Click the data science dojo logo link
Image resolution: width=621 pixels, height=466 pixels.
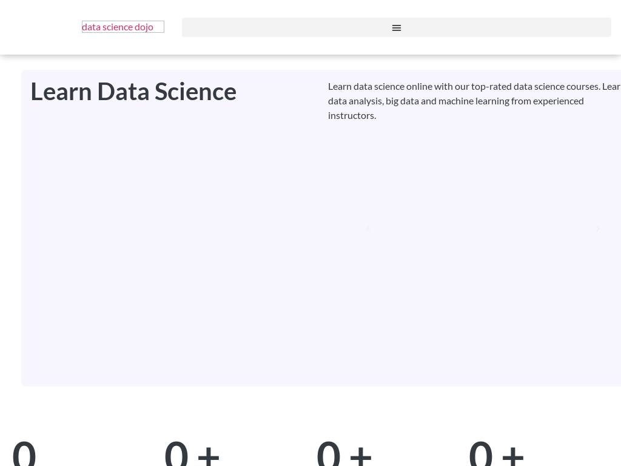pos(123,27)
